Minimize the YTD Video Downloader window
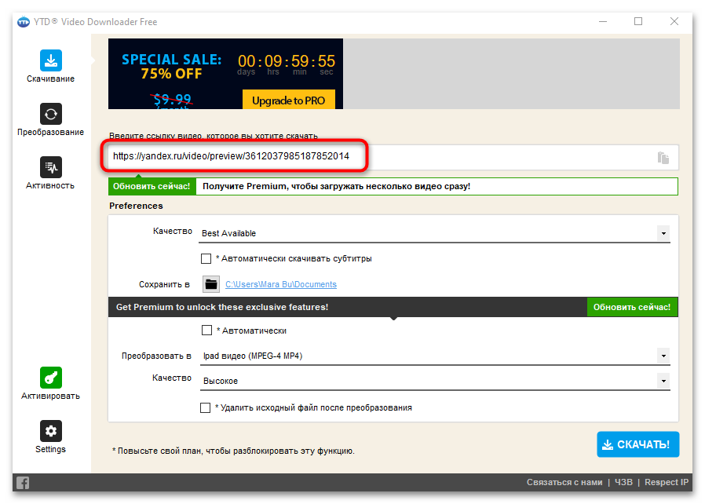The height and width of the screenshot is (504, 705). pyautogui.click(x=603, y=21)
